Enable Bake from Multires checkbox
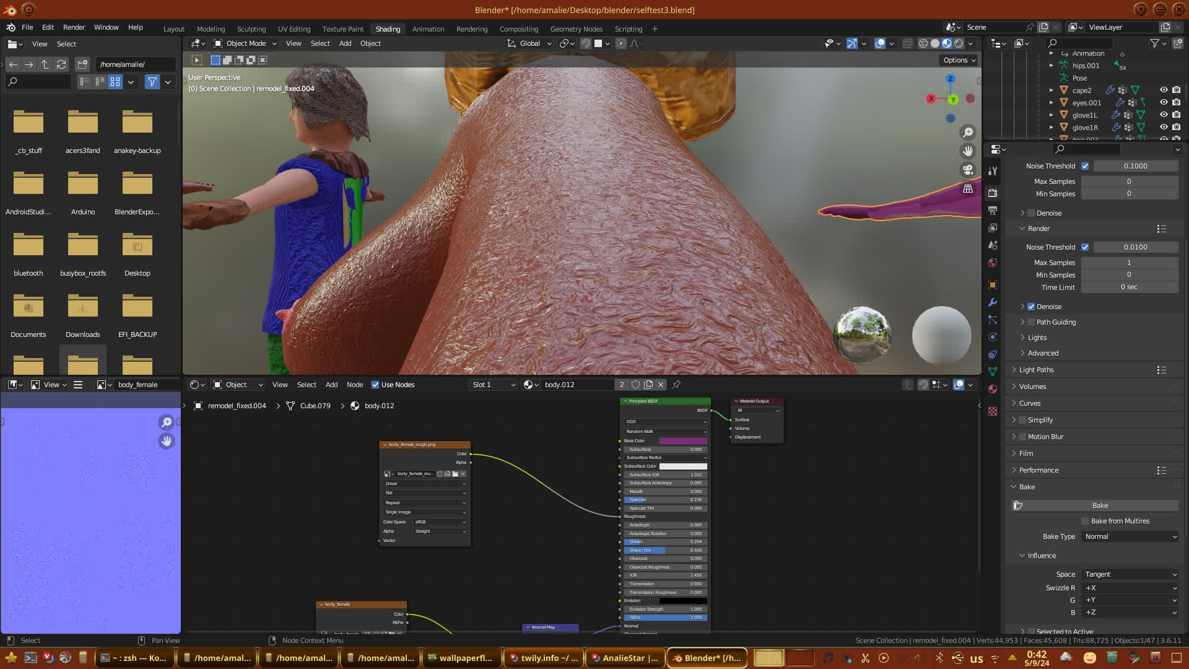Image resolution: width=1189 pixels, height=669 pixels. 1085,521
